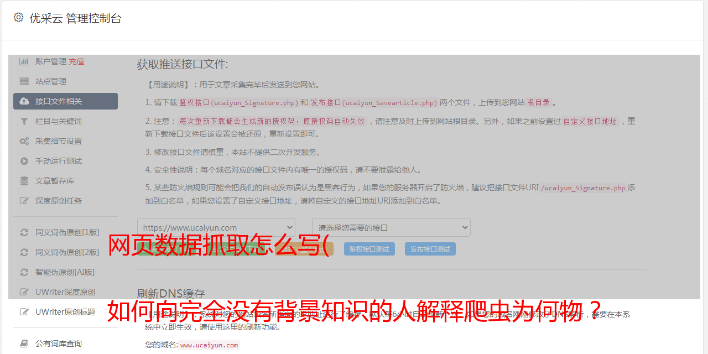This screenshot has height=354, width=708.
Task: Open the UWriter原创标题 menu item
Action: 65,312
